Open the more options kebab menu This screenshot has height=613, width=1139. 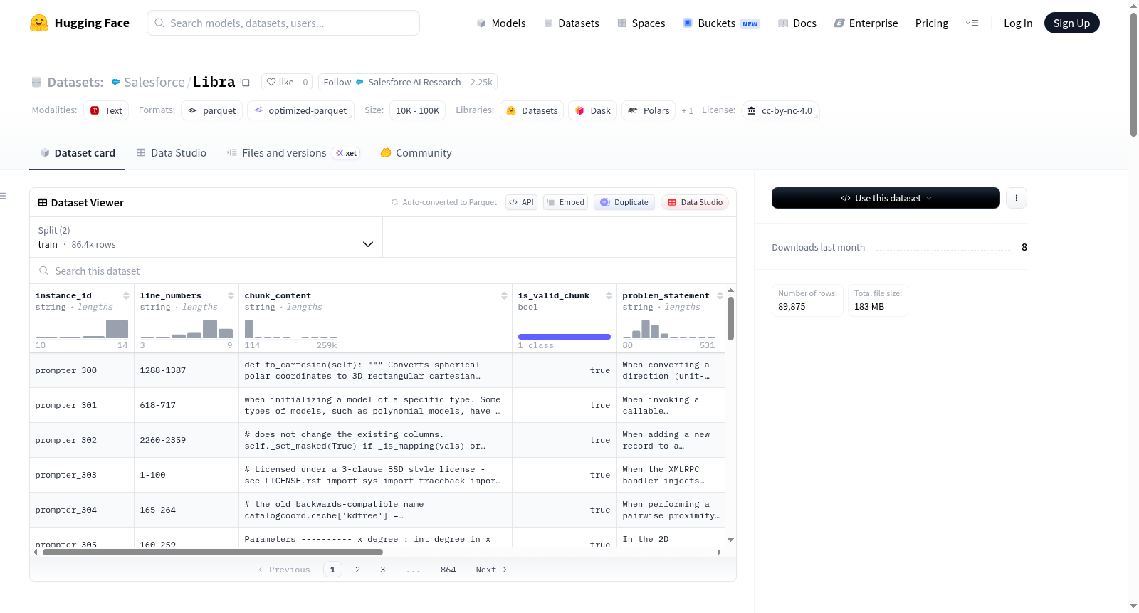coord(1017,198)
